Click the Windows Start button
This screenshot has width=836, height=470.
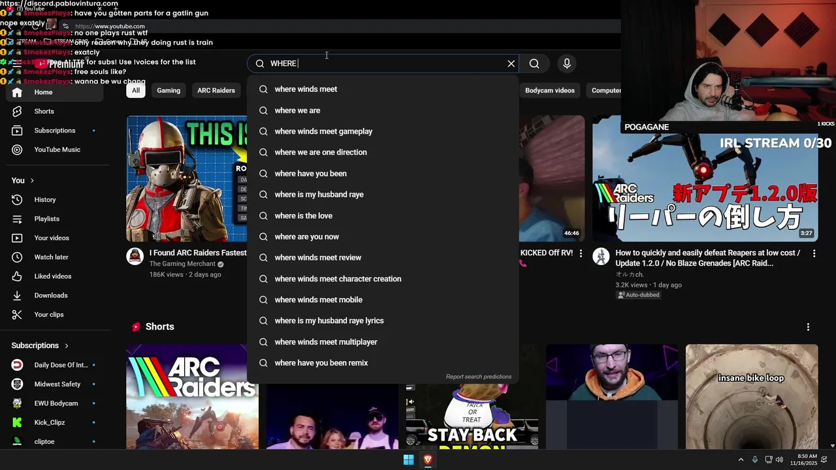[x=408, y=460]
